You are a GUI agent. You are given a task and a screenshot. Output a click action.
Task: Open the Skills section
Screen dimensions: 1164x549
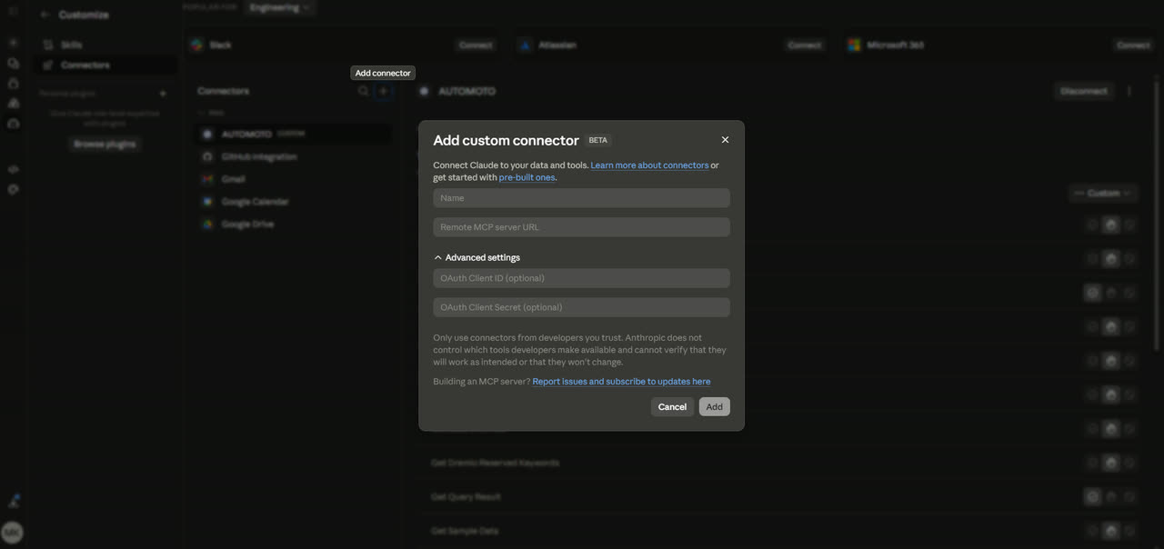[105, 45]
